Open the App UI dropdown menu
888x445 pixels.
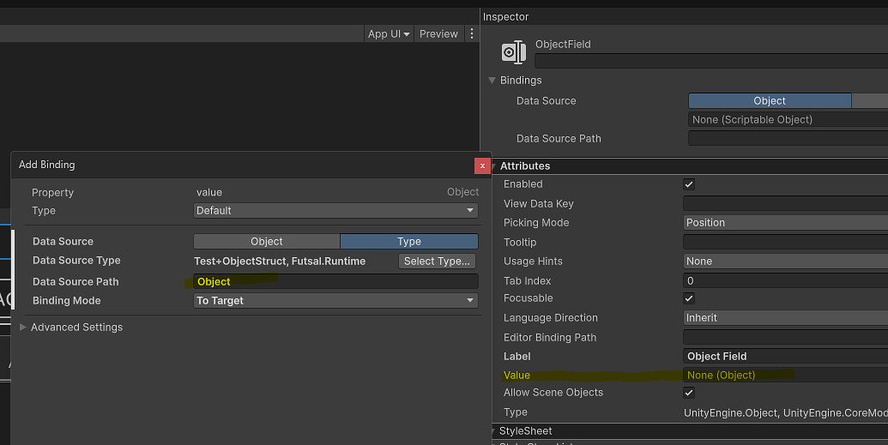pos(390,33)
